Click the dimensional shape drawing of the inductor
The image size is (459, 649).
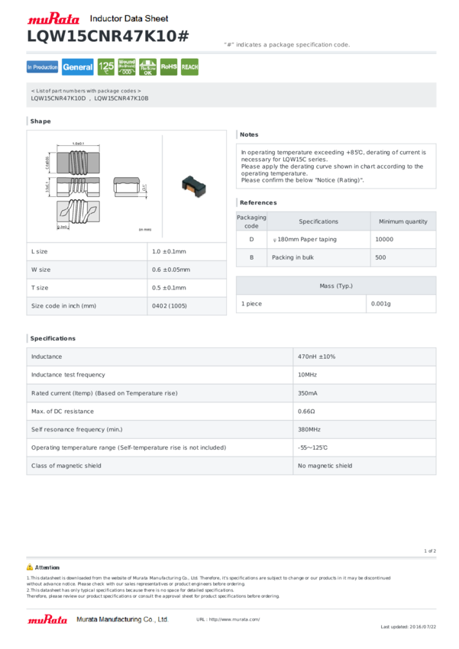[97, 186]
